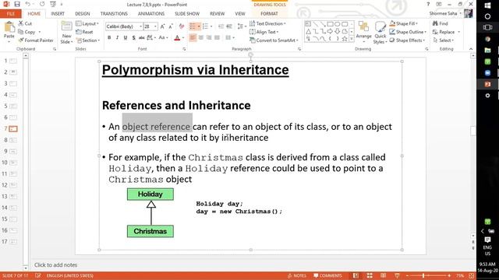This screenshot has width=499, height=280.
Task: Clear all formatting
Action: pyautogui.click(x=182, y=26)
